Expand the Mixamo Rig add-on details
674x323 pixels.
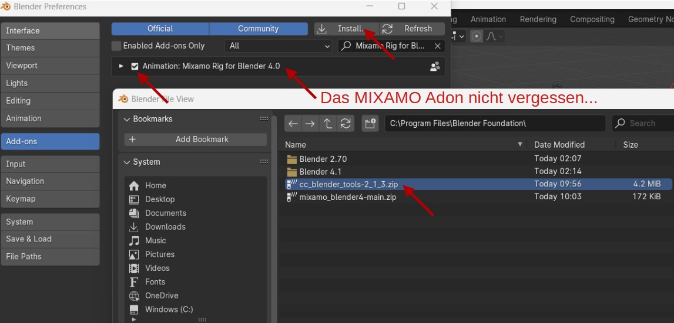[x=121, y=66]
